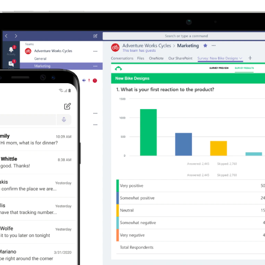Open the chat about confirming the place
265x265 pixels.
(x=38, y=186)
